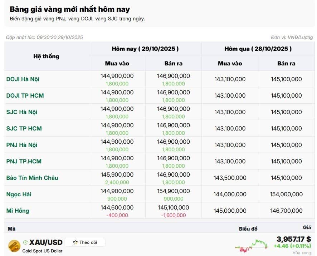317x256 pixels.
Task: Click the Hôm nay (29/10/2025) column header
Action: pos(145,49)
